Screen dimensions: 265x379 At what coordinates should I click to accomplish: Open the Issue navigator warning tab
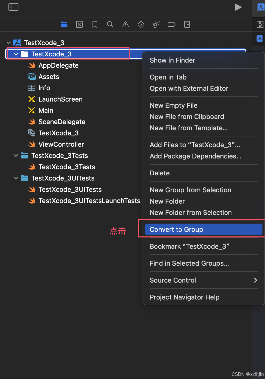click(x=126, y=24)
